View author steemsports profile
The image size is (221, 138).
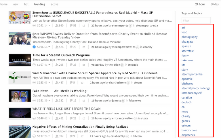[120, 26]
